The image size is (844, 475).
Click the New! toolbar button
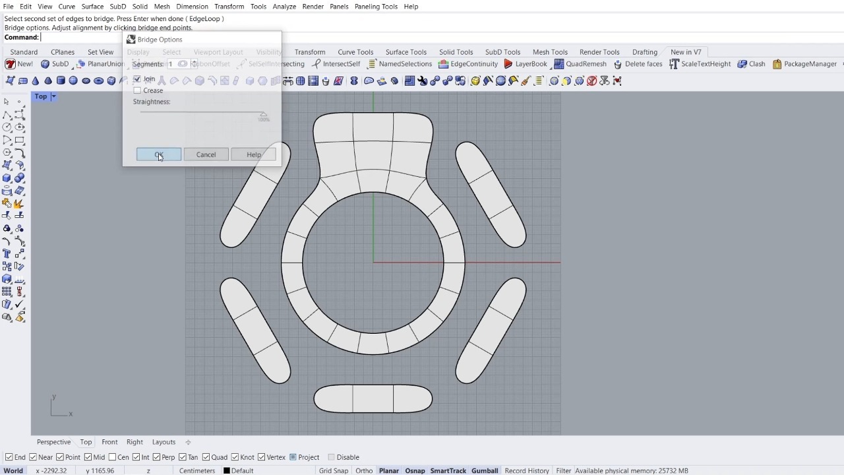click(x=19, y=64)
